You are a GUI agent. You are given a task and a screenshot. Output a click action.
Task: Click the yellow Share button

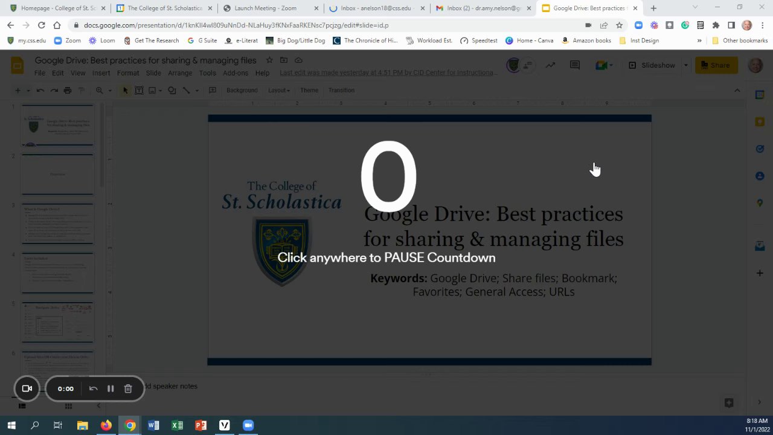716,65
